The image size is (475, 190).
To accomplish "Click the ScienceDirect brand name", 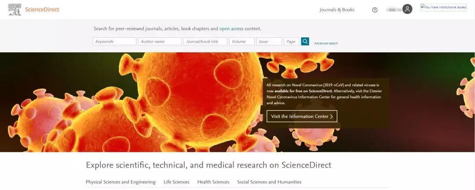I will (42, 9).
